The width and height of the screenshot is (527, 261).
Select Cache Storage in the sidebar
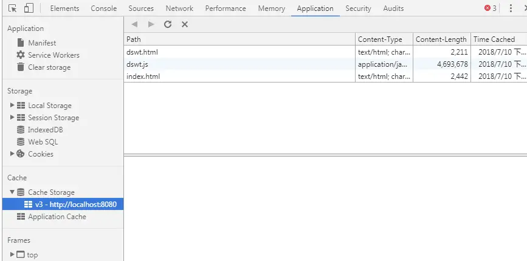51,192
